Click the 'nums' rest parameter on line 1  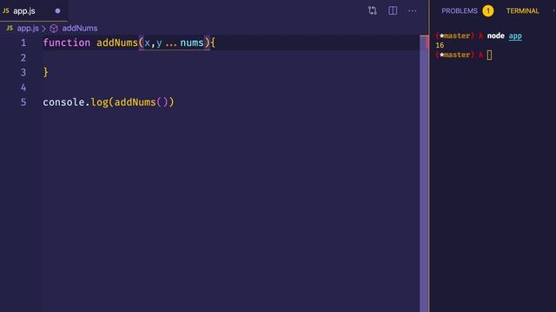coord(192,42)
